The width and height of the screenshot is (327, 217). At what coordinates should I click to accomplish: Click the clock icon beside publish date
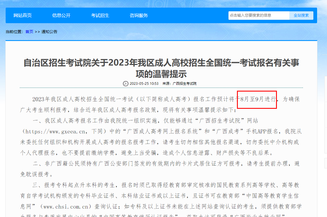125,84
